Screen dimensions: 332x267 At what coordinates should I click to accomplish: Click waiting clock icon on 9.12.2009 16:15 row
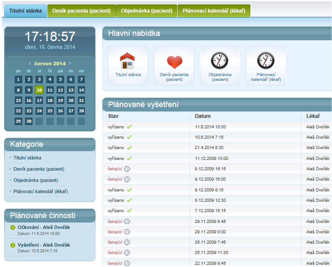(127, 169)
